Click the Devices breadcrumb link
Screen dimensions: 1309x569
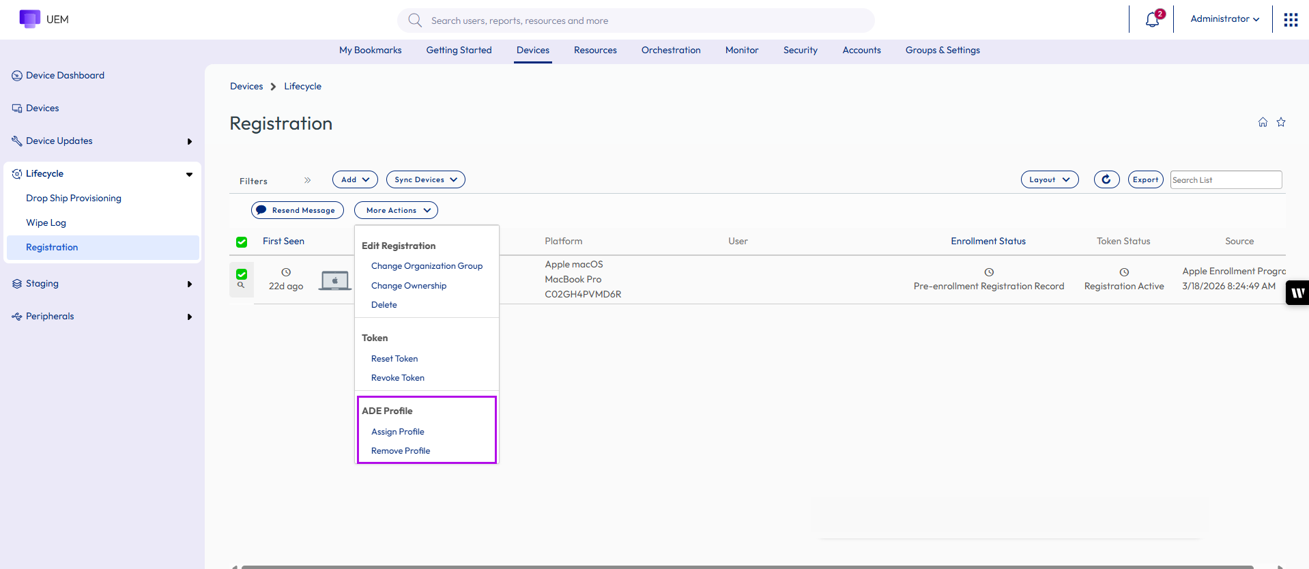coord(246,87)
